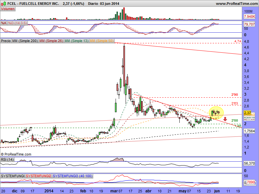Click the FCEL - FUELCELL ENERGY INC. title

(33, 4)
